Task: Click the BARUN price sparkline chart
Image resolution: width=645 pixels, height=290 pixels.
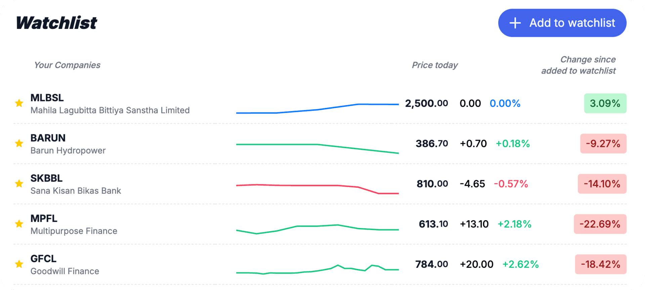Action: coord(317,148)
